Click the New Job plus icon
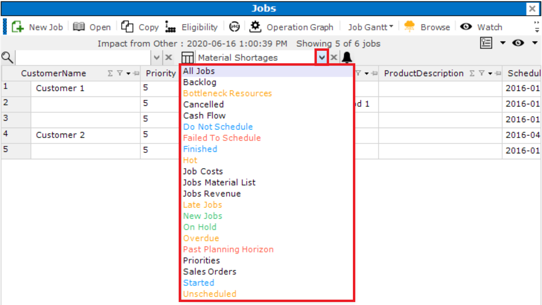The image size is (542, 305). click(18, 27)
